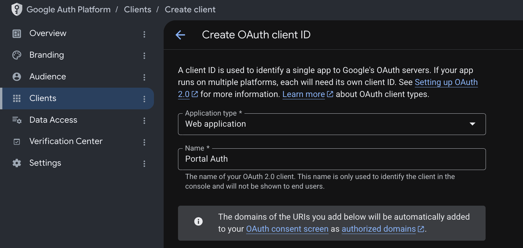523x248 pixels.
Task: Open the Setting up OAuth 2.0 link
Action: tap(446, 82)
